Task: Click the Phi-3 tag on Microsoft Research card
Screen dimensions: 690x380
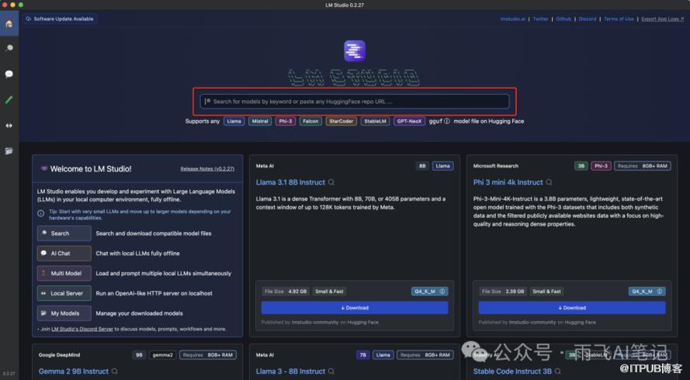Action: (601, 166)
